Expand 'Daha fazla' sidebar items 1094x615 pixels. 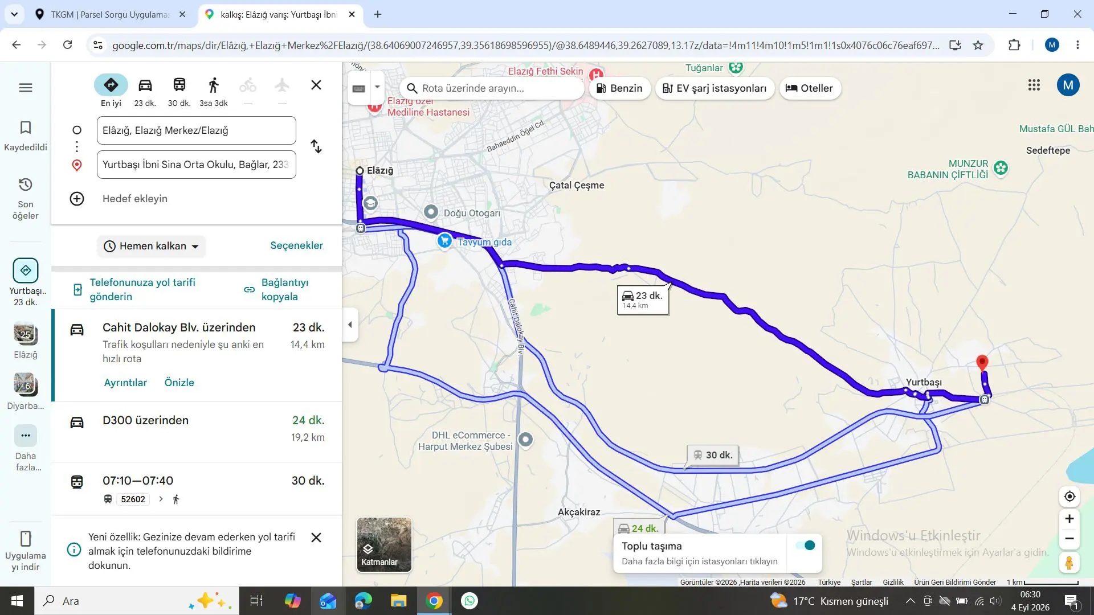(26, 449)
